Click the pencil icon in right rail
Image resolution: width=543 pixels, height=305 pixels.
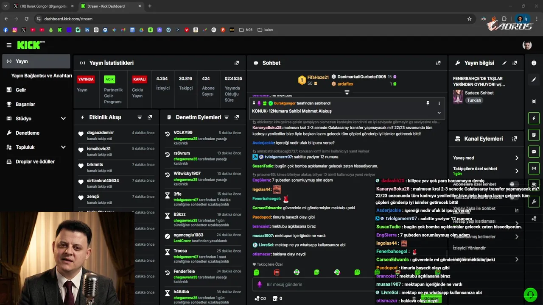[534, 80]
